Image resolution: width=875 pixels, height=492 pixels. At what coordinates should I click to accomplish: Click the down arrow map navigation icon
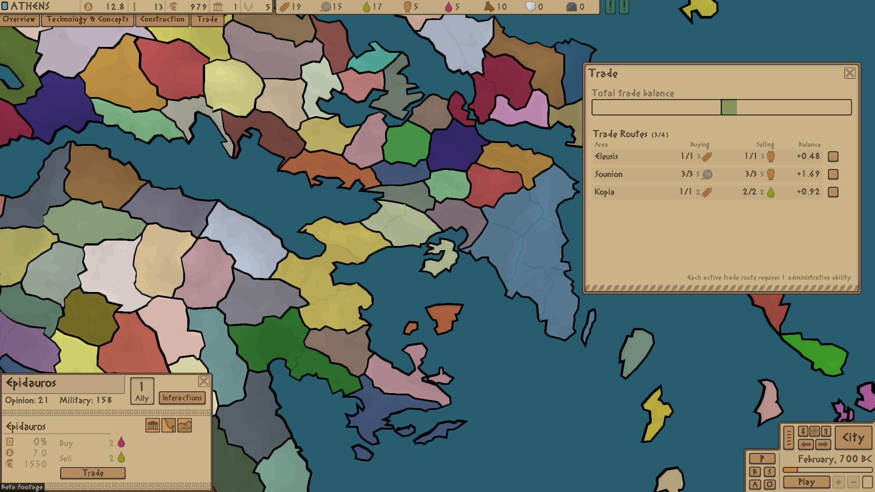(803, 431)
